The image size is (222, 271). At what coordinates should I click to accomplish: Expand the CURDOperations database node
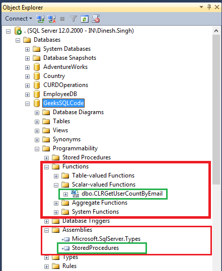(x=27, y=85)
